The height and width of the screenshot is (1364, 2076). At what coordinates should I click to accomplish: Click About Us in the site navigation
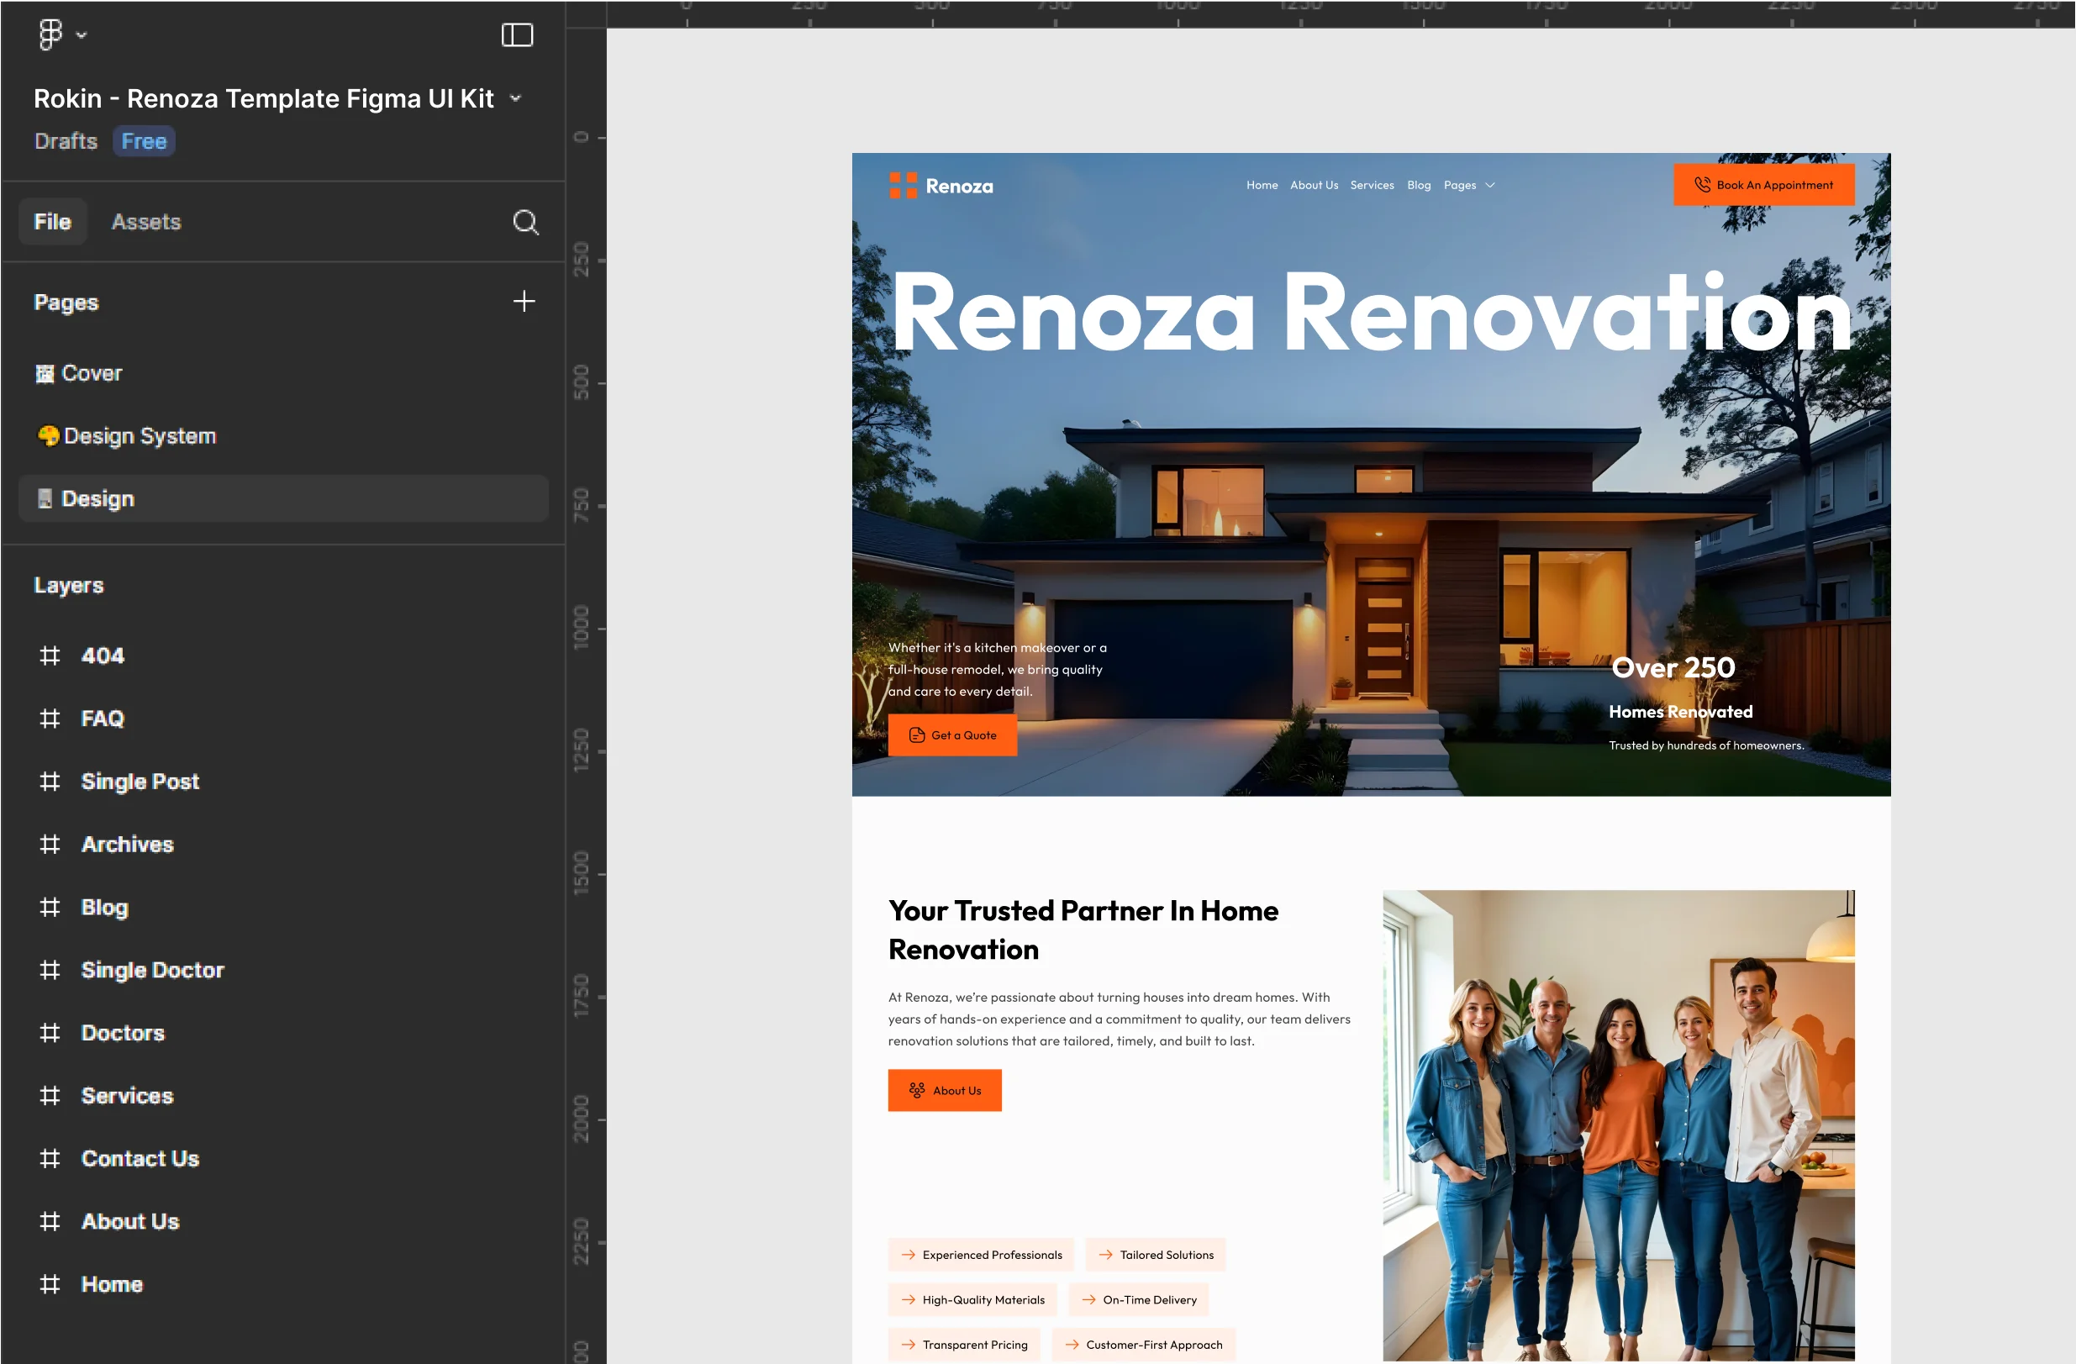[x=1314, y=185]
